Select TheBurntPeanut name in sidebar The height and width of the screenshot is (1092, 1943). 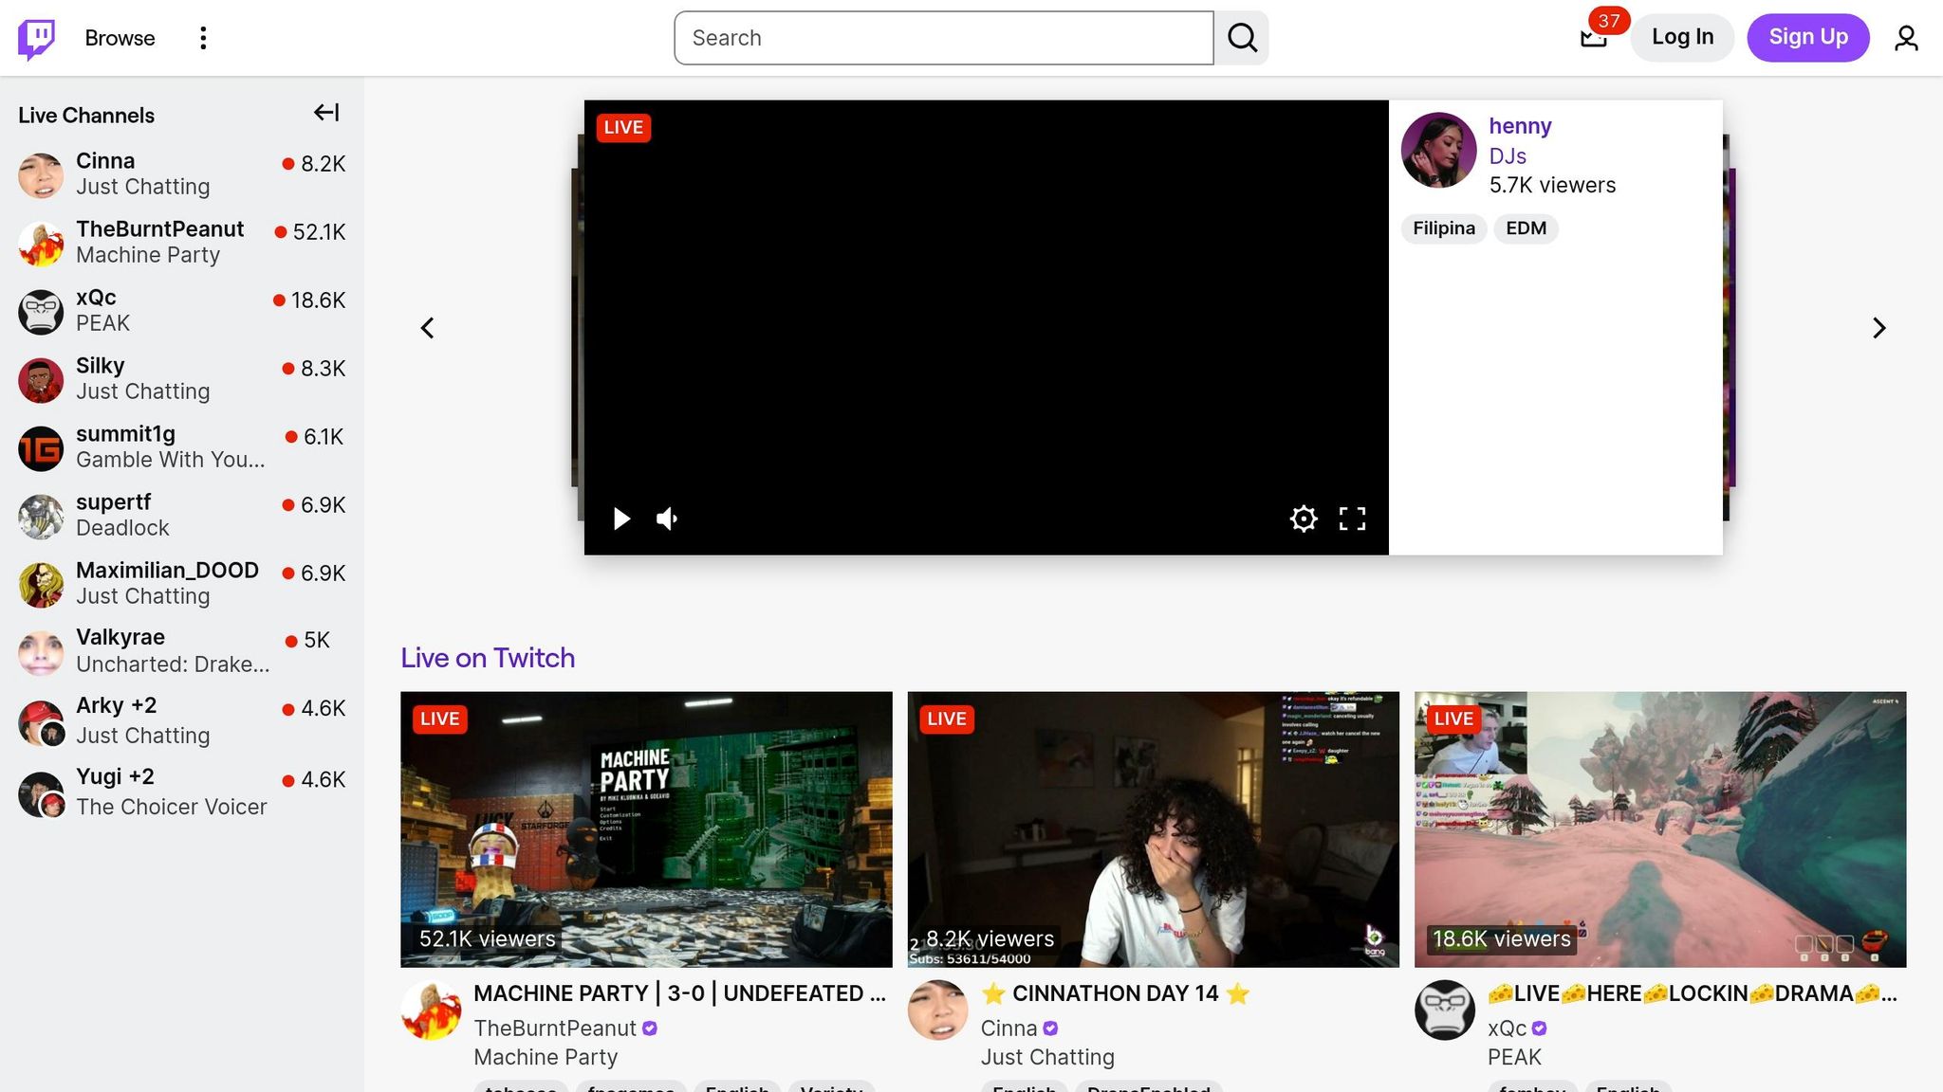pyautogui.click(x=159, y=229)
